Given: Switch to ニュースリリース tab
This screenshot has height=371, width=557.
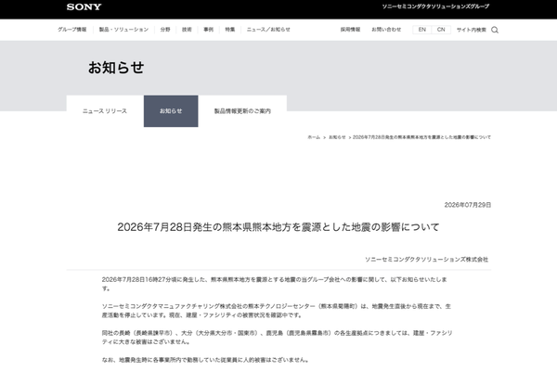Looking at the screenshot, I should click(x=105, y=111).
